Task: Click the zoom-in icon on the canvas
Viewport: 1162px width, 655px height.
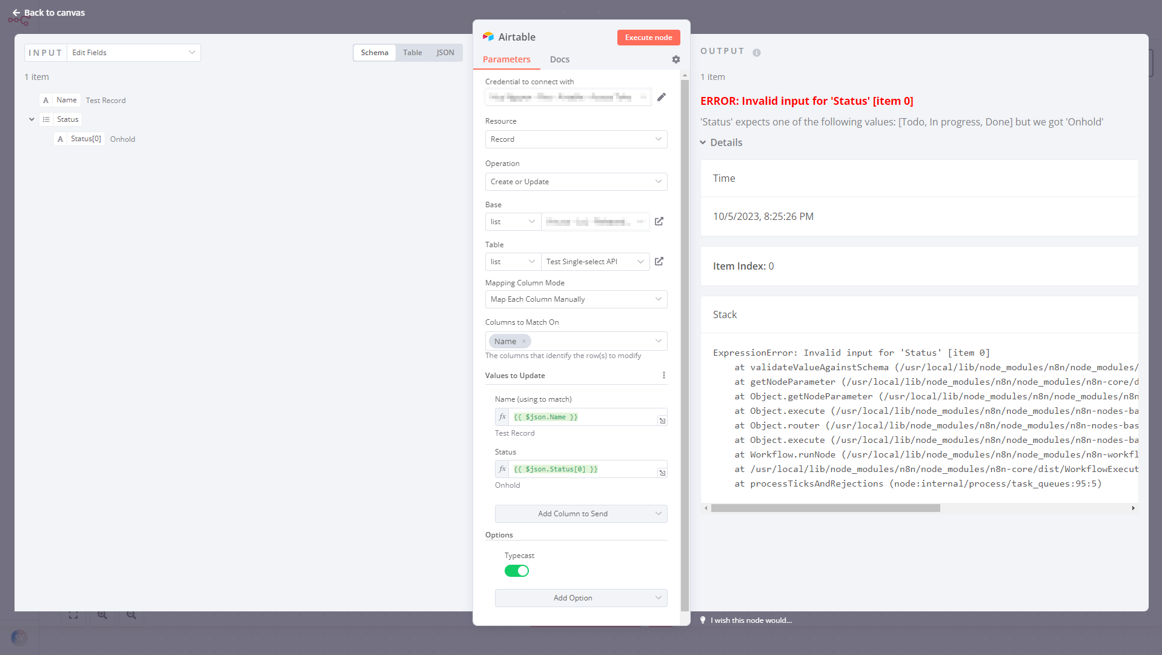Action: (102, 614)
